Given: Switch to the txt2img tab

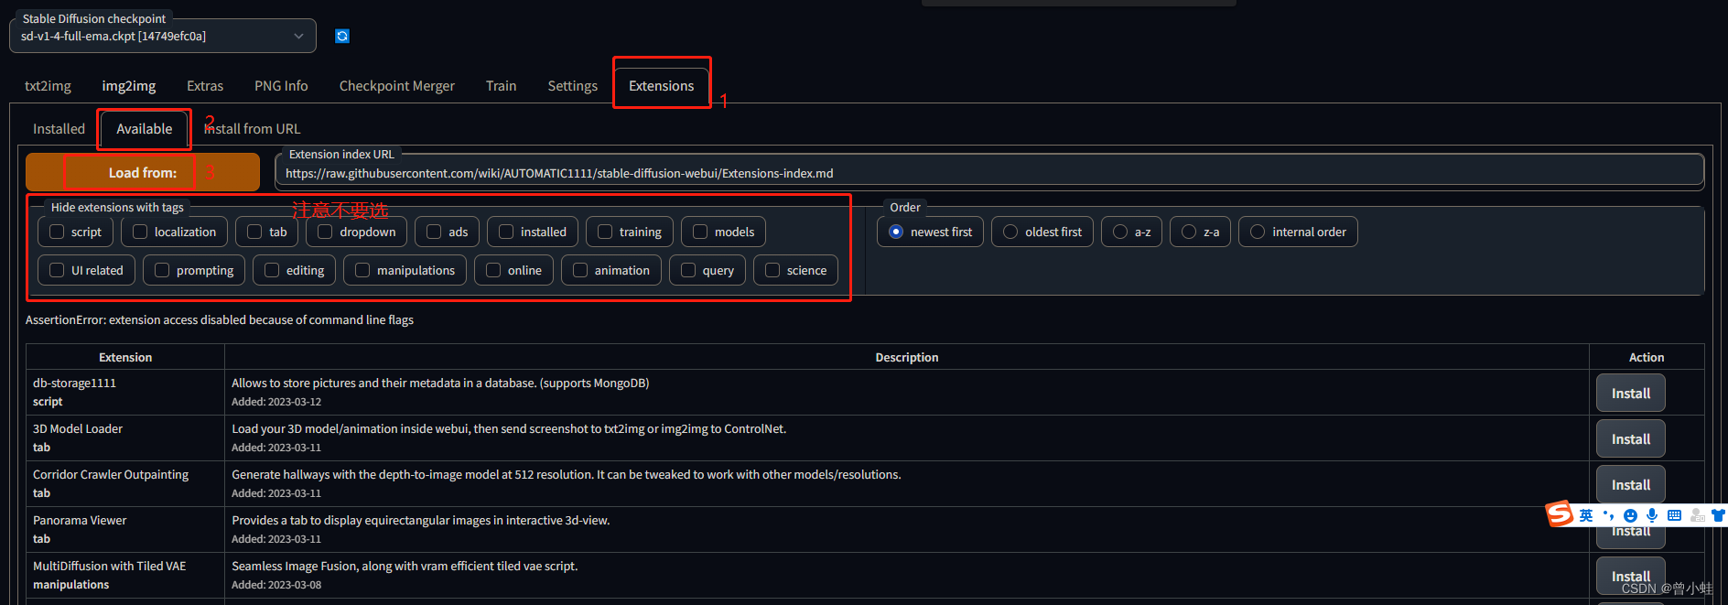Looking at the screenshot, I should (x=48, y=86).
